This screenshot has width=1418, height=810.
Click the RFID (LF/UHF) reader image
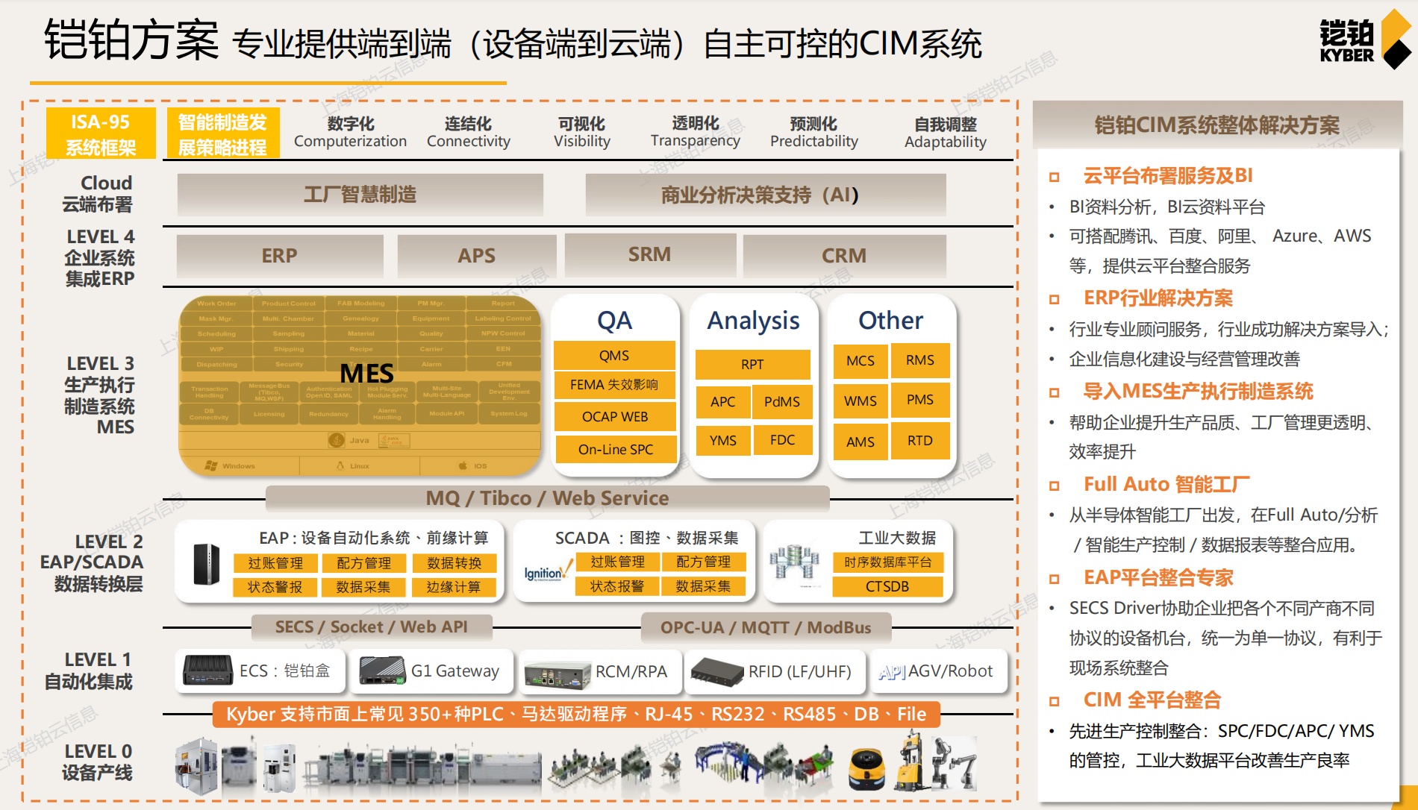point(716,671)
